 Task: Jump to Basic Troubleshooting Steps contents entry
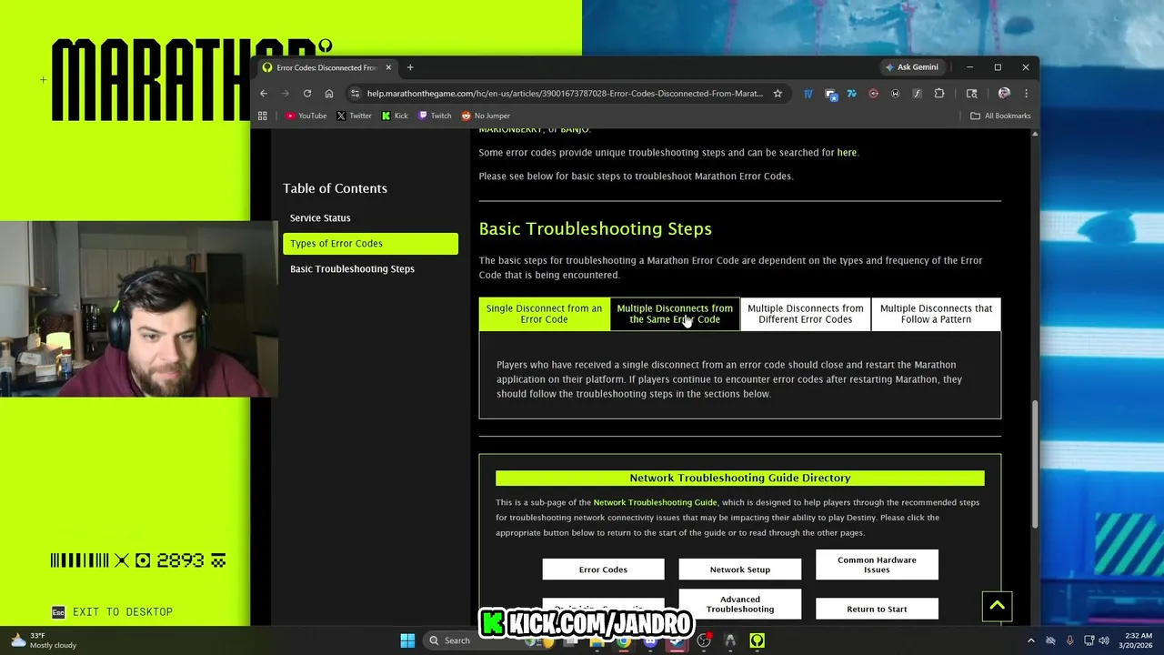coord(352,269)
